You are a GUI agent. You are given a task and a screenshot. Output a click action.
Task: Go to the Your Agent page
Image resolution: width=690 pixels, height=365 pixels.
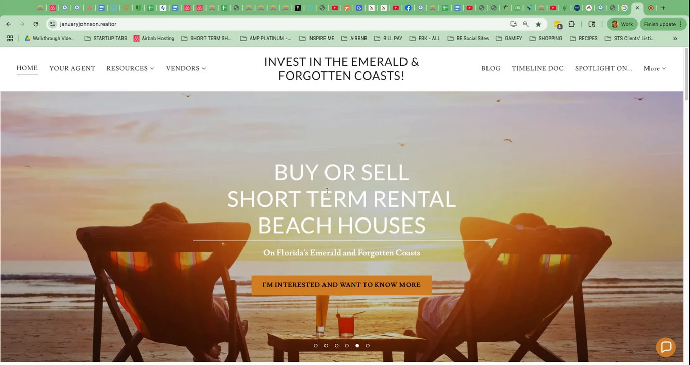72,68
